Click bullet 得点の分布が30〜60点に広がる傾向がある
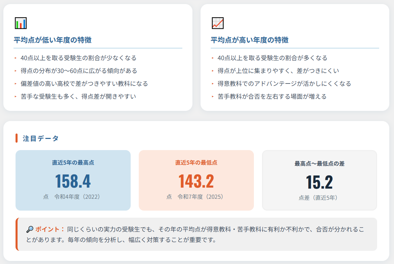Viewport: 394px width, 264px height. pos(79,71)
